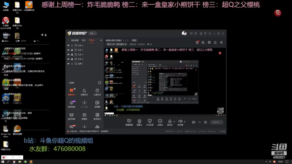The height and width of the screenshot is (164, 292).
Task: Open the 视频连麦 video co-stream tool
Action: [x=72, y=104]
